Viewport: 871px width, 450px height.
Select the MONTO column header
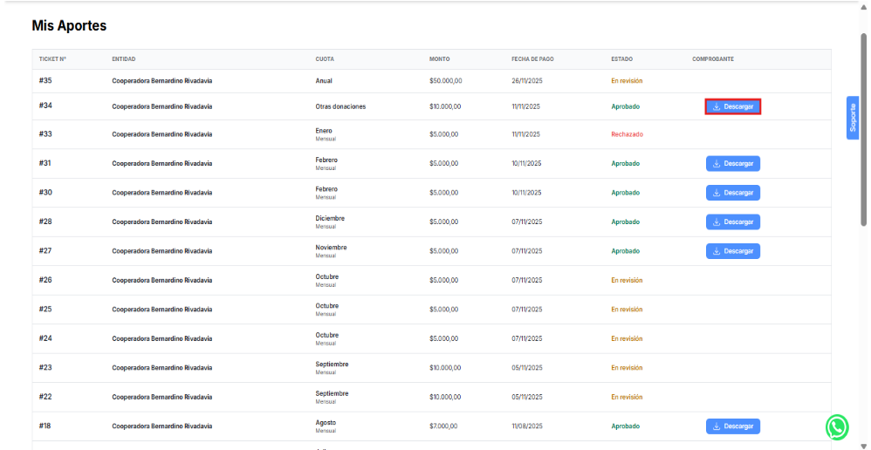click(439, 59)
